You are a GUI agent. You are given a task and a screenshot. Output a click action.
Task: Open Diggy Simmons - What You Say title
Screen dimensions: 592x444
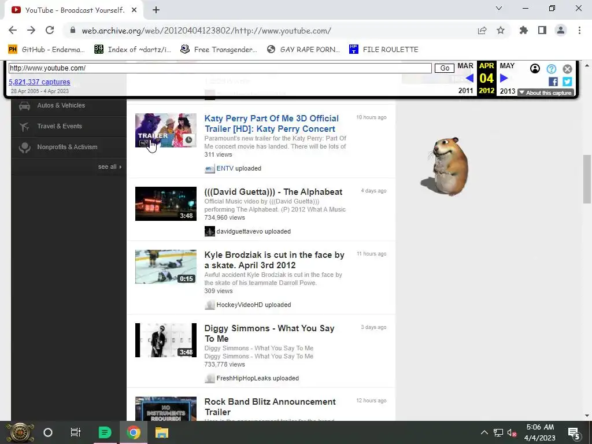[269, 334]
